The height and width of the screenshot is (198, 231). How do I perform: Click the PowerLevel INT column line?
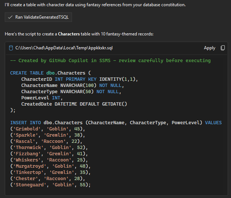42,98
